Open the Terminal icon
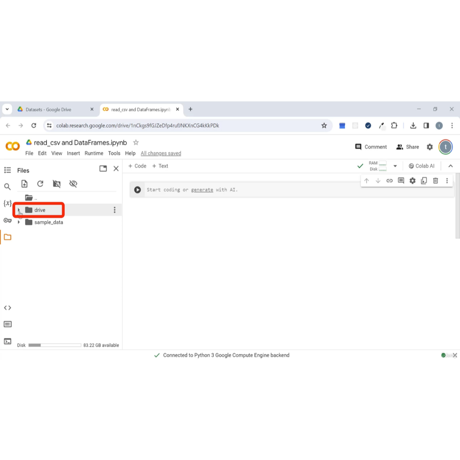 pos(7,341)
